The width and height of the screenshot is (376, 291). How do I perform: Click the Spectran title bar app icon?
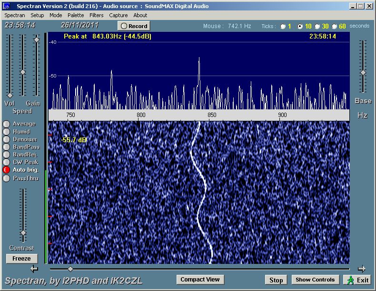(x=7, y=6)
